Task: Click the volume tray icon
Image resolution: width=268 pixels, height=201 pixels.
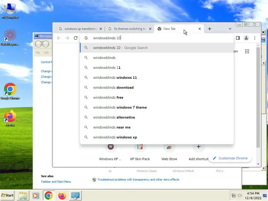Action: pyautogui.click(x=240, y=195)
